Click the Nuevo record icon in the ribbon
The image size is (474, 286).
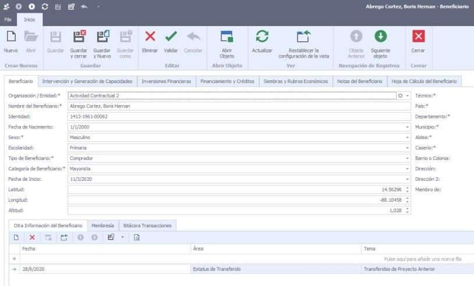tap(10, 37)
